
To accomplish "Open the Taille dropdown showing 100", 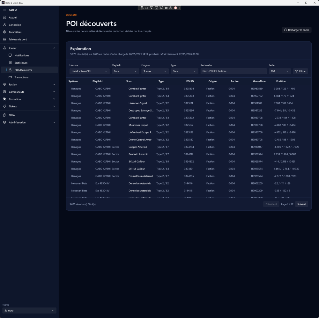I will (x=280, y=71).
